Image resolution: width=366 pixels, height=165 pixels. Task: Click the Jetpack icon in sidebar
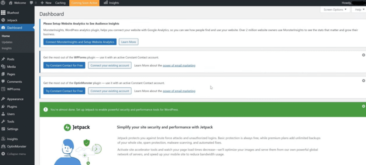coord(3,20)
